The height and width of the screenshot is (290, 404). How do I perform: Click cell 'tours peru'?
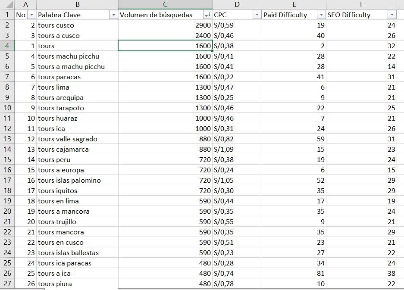tap(77, 160)
